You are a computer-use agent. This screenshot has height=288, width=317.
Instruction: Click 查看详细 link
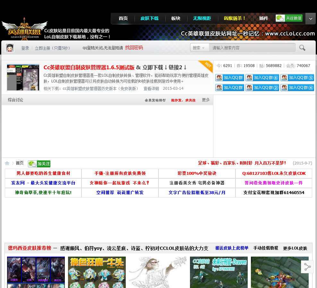point(151,89)
